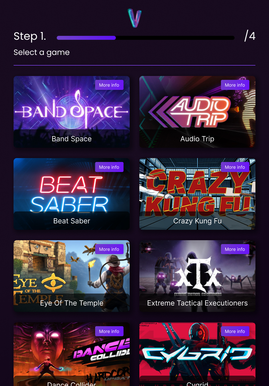Select the Beat Saber game thumbnail

click(x=72, y=194)
